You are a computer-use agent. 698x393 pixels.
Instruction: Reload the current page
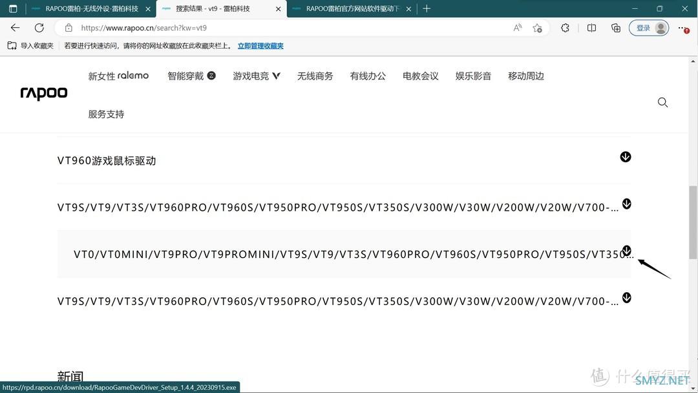coord(39,28)
